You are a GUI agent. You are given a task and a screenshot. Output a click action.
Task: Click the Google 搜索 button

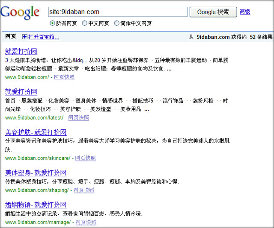click(x=213, y=12)
